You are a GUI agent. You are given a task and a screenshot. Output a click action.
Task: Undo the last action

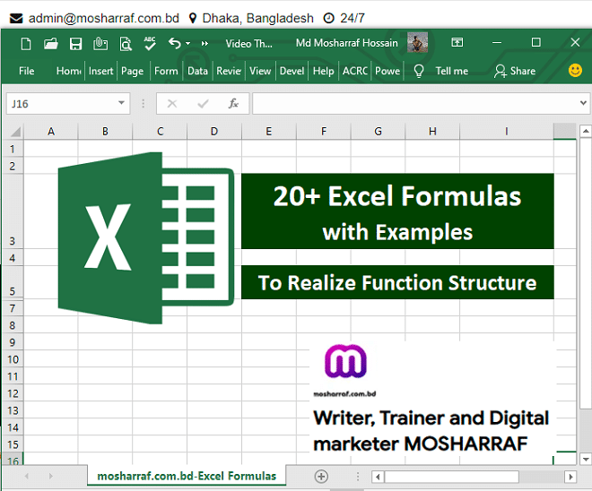[x=175, y=43]
